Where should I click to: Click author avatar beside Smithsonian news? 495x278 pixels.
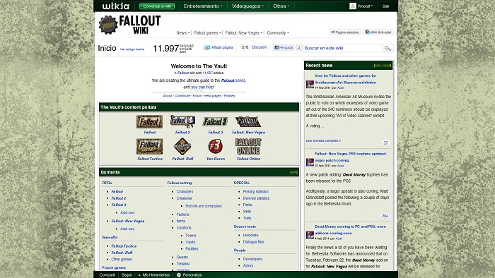(310, 85)
